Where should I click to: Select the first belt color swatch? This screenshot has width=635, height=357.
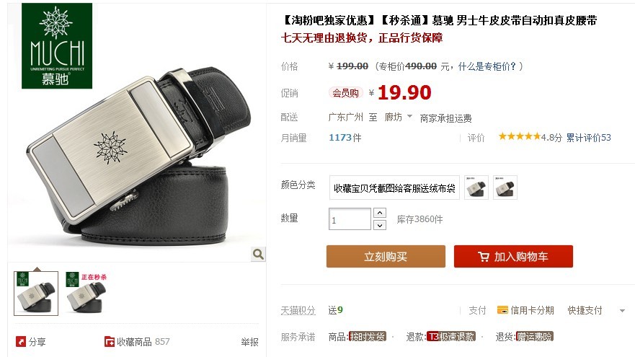click(476, 188)
